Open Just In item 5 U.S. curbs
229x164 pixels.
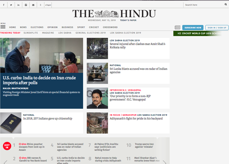coord(70,160)
